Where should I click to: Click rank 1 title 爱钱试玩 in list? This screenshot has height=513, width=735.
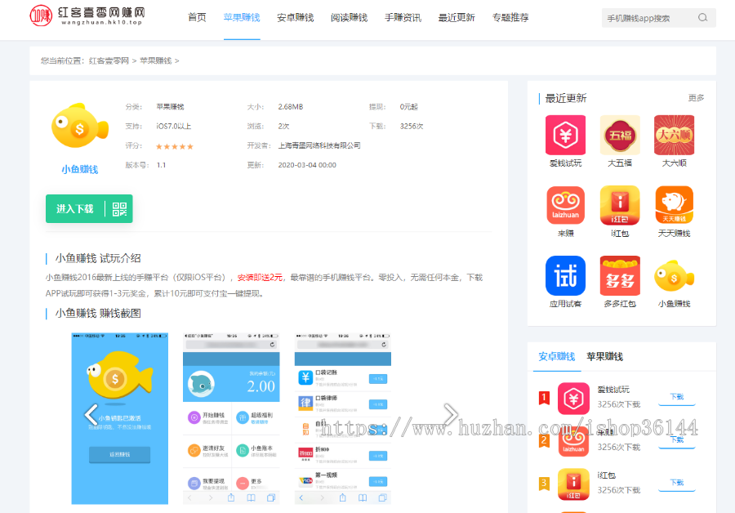point(613,390)
